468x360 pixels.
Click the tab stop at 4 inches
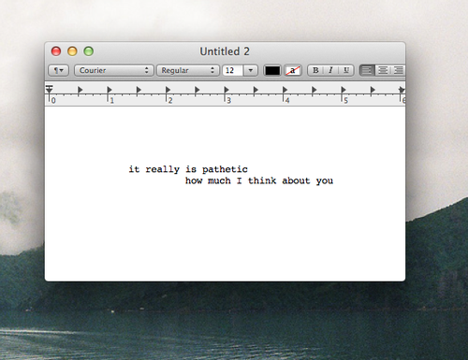(x=285, y=90)
